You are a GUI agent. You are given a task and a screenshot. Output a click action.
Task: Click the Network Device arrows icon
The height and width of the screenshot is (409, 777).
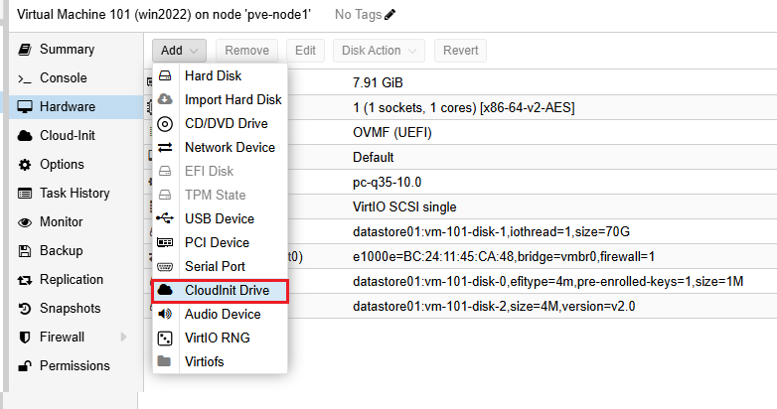tap(166, 147)
